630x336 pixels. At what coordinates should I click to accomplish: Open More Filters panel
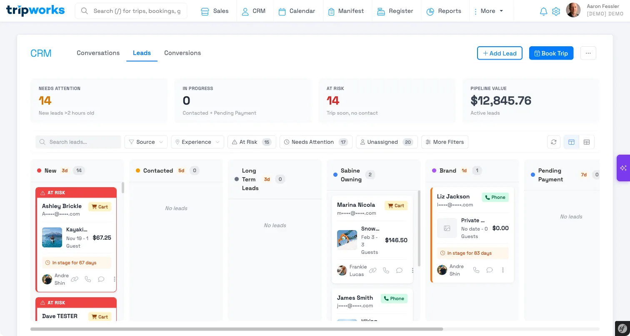point(445,142)
